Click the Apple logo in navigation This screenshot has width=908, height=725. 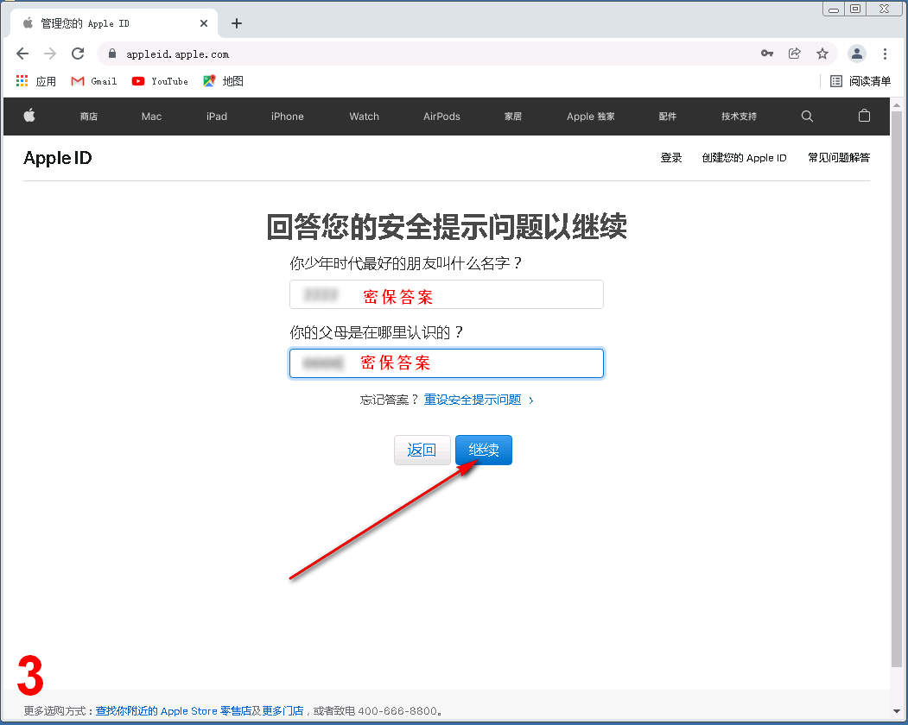(x=29, y=116)
